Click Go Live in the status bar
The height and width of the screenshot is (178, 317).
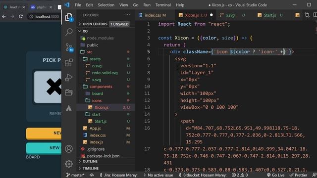[275, 175]
